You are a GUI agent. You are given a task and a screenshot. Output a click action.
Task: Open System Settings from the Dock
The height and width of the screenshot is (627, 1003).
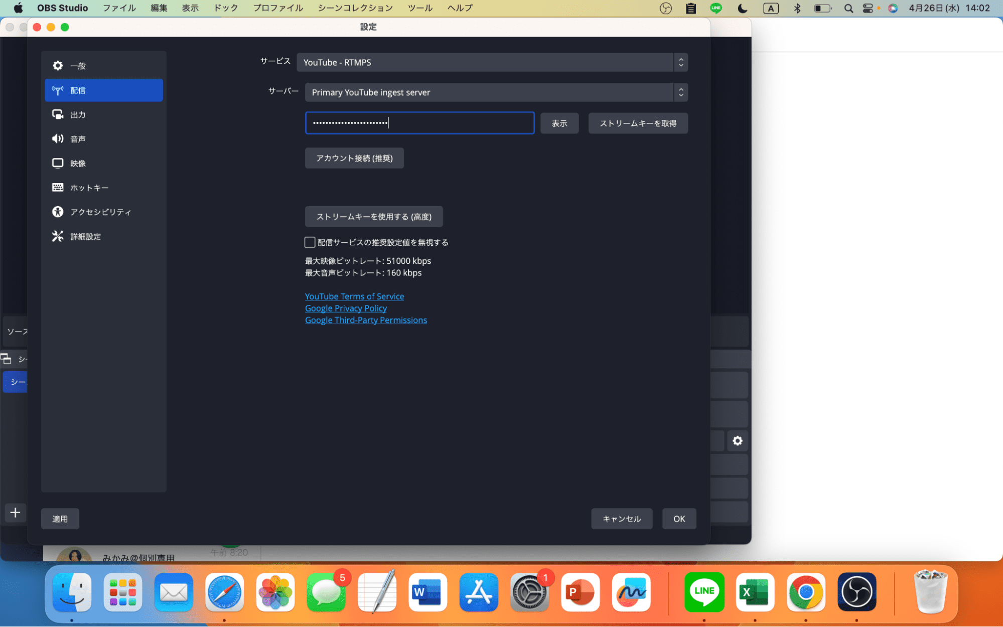529,592
